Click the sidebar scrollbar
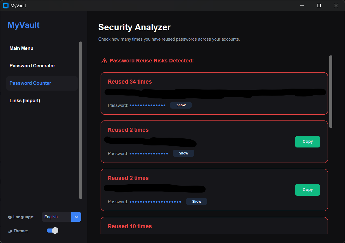Image resolution: width=345 pixels, height=243 pixels. [x=81, y=120]
